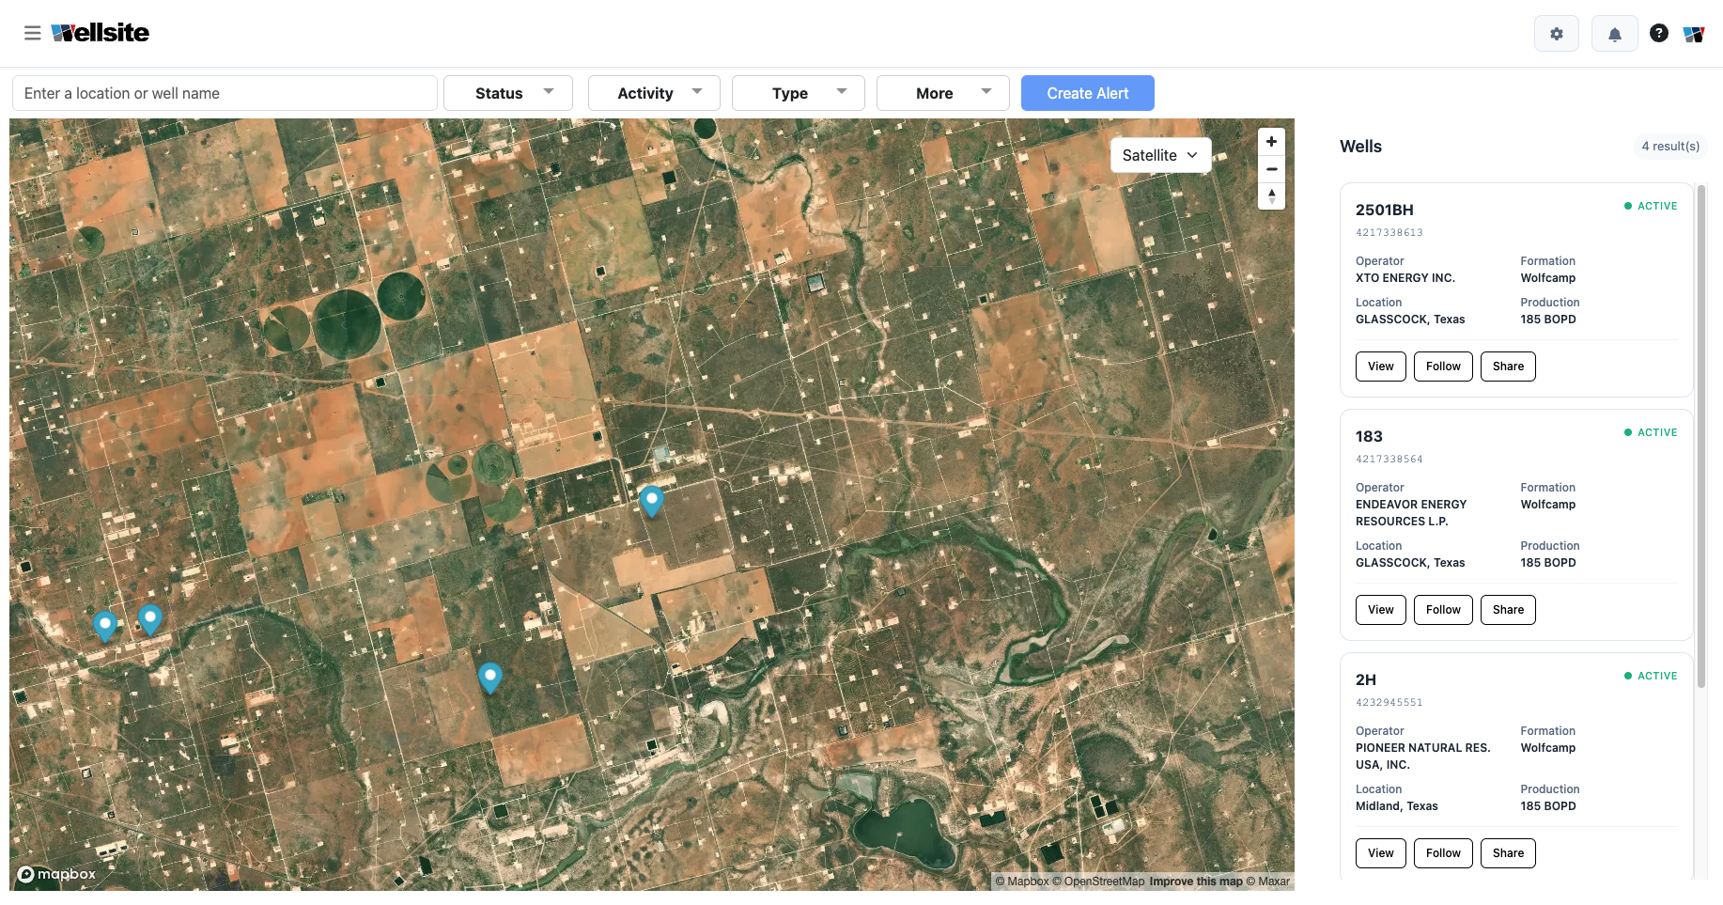The image size is (1723, 905).
Task: Select the northernmost blue well marker
Action: coord(651,501)
